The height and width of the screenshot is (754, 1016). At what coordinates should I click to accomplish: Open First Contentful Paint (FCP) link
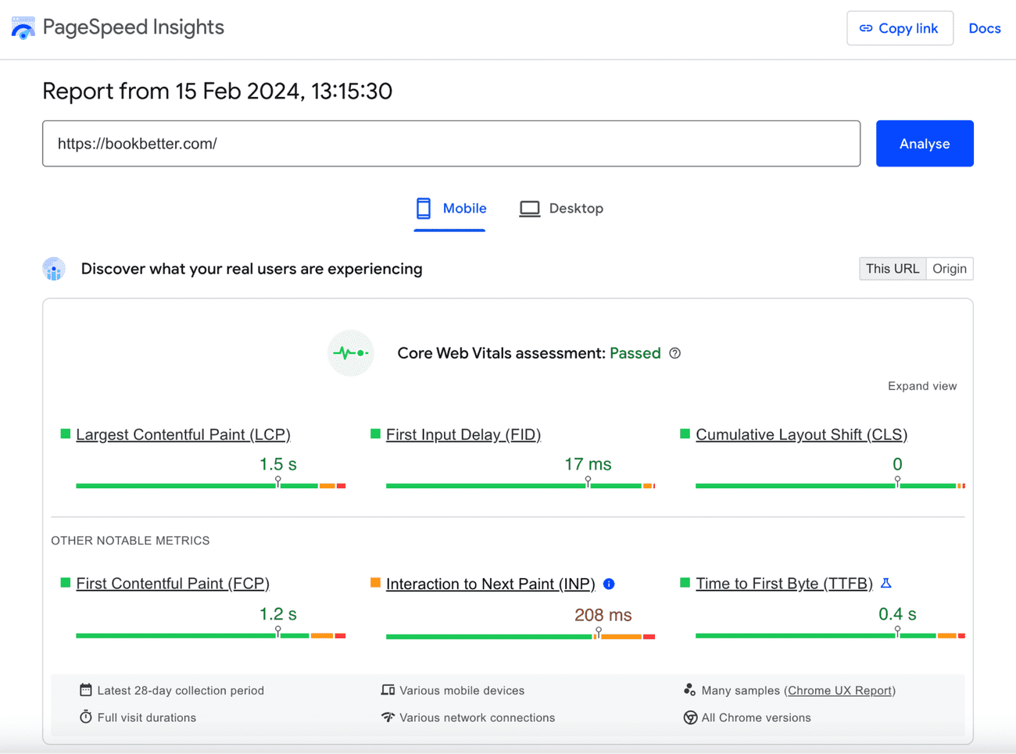coord(173,584)
